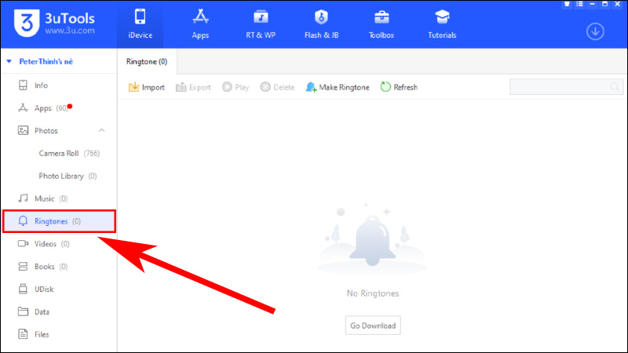Click the Export toolbar button
This screenshot has height=353, width=628.
(193, 87)
